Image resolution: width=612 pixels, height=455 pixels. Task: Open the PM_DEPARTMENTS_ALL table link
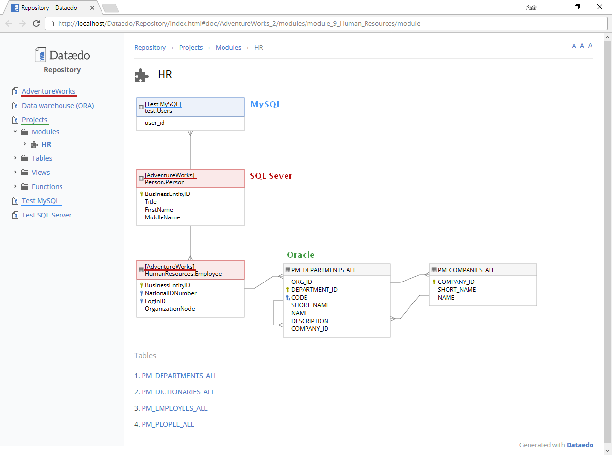click(x=179, y=376)
